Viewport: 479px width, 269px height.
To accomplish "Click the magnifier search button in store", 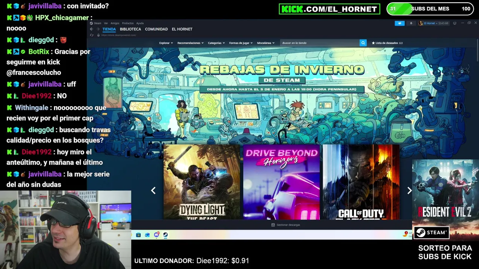I will 363,43.
